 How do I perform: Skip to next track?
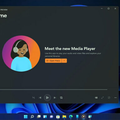[x=55, y=98]
